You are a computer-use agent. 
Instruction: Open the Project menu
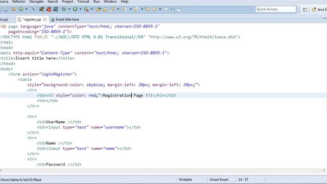67,2
